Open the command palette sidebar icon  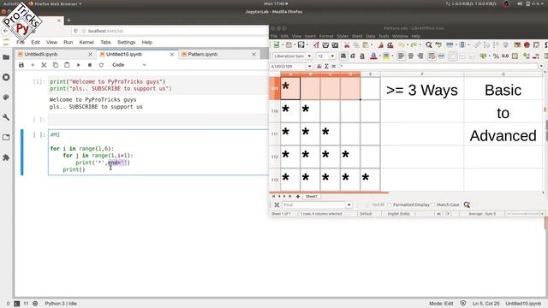pyautogui.click(x=6, y=97)
